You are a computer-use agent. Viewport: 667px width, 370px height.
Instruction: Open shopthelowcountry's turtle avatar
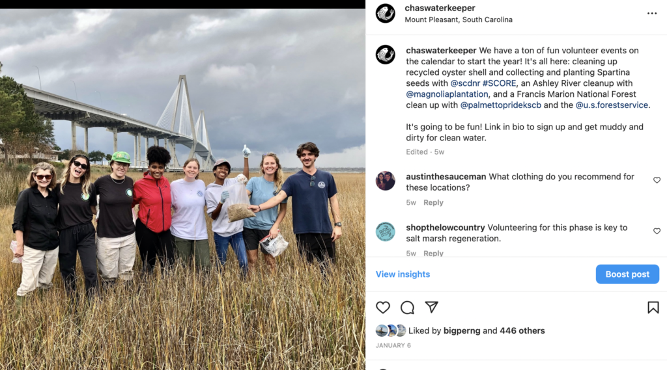coord(386,231)
